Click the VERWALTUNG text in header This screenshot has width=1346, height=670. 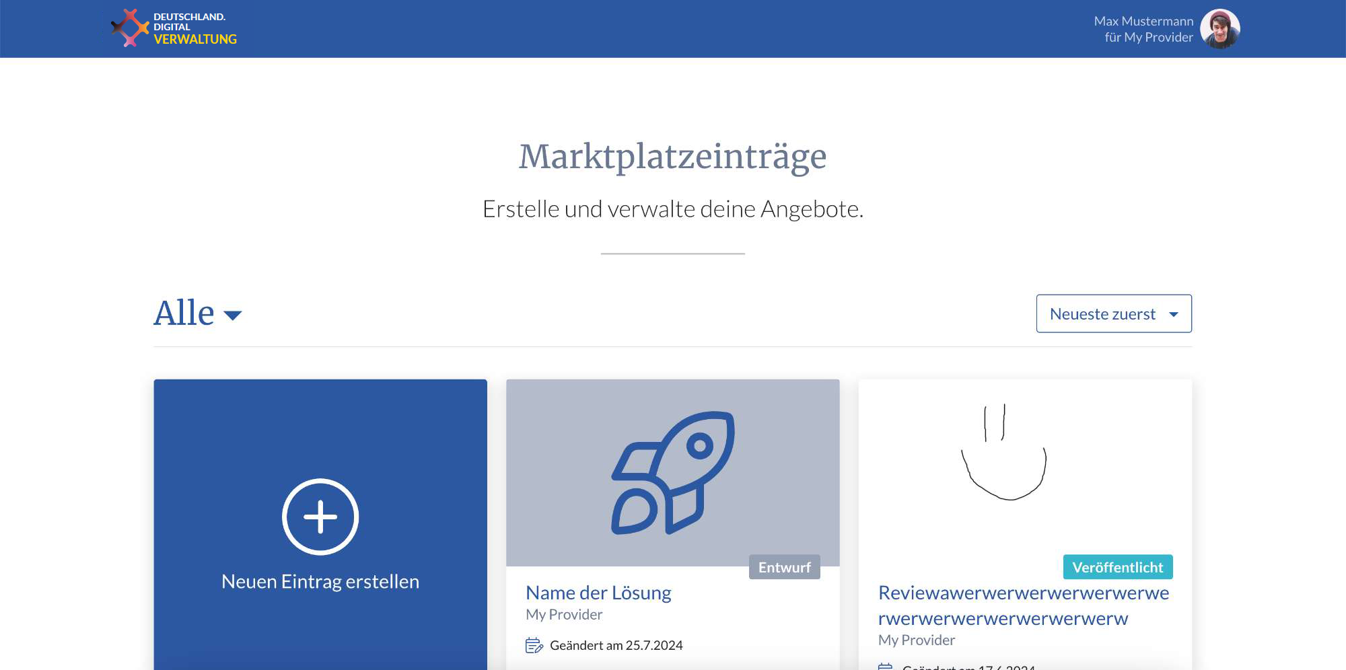195,40
